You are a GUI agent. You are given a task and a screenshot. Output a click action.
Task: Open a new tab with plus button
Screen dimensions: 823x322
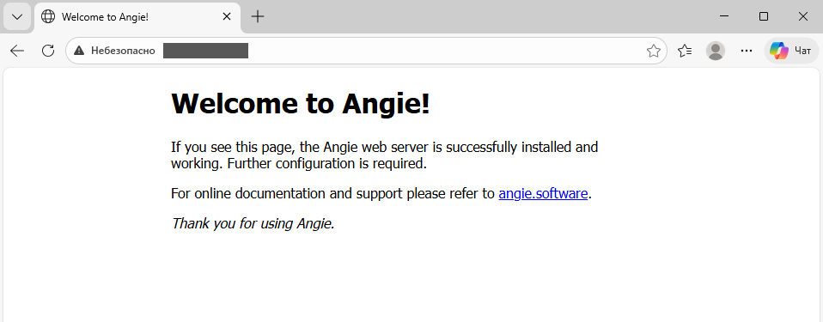[257, 17]
